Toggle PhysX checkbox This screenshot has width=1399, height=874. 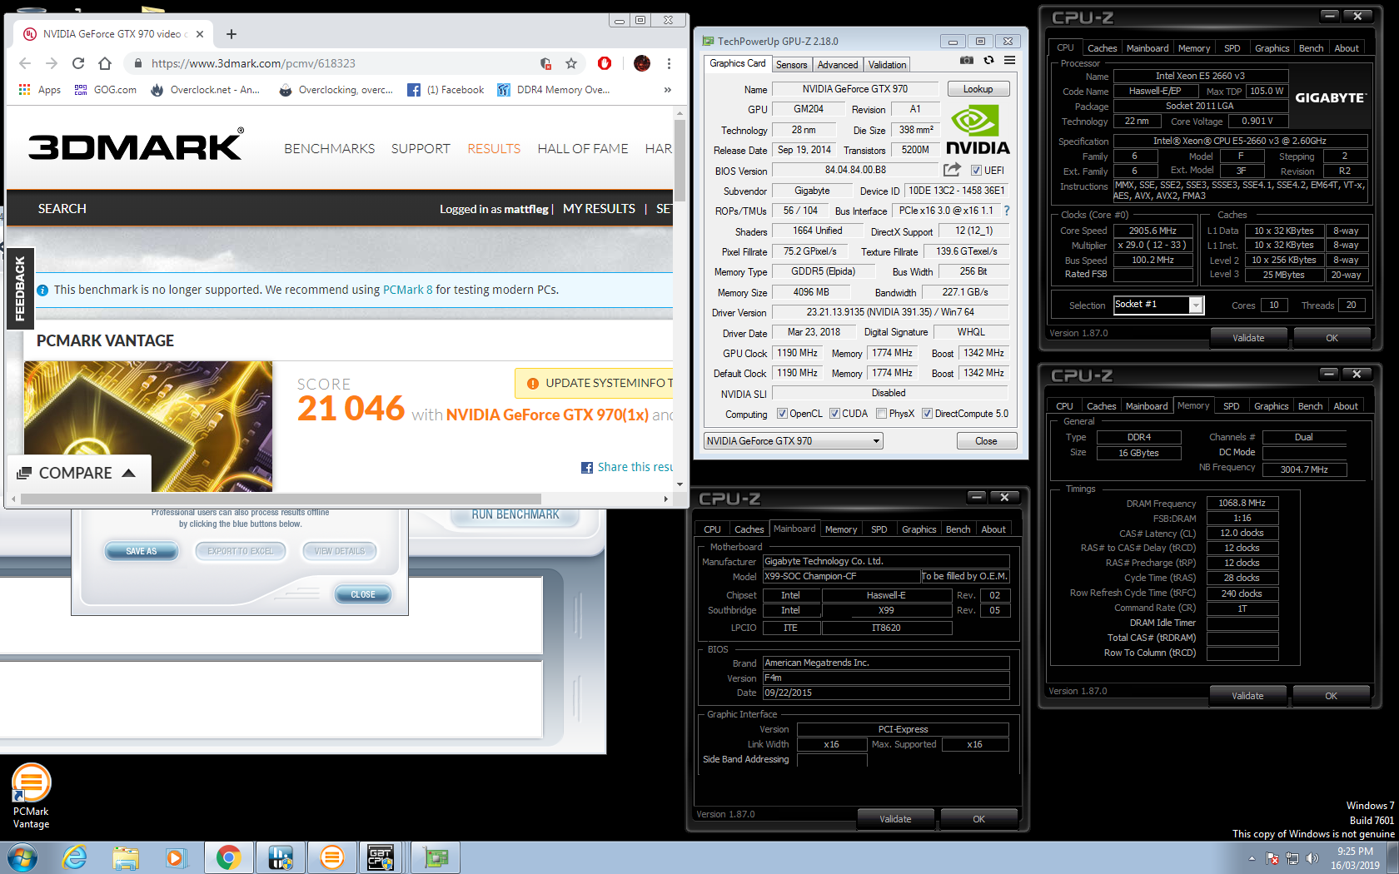881,414
